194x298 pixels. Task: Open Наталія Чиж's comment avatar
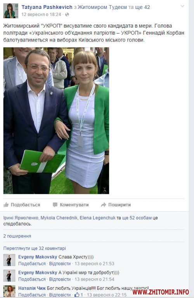coord(9,291)
